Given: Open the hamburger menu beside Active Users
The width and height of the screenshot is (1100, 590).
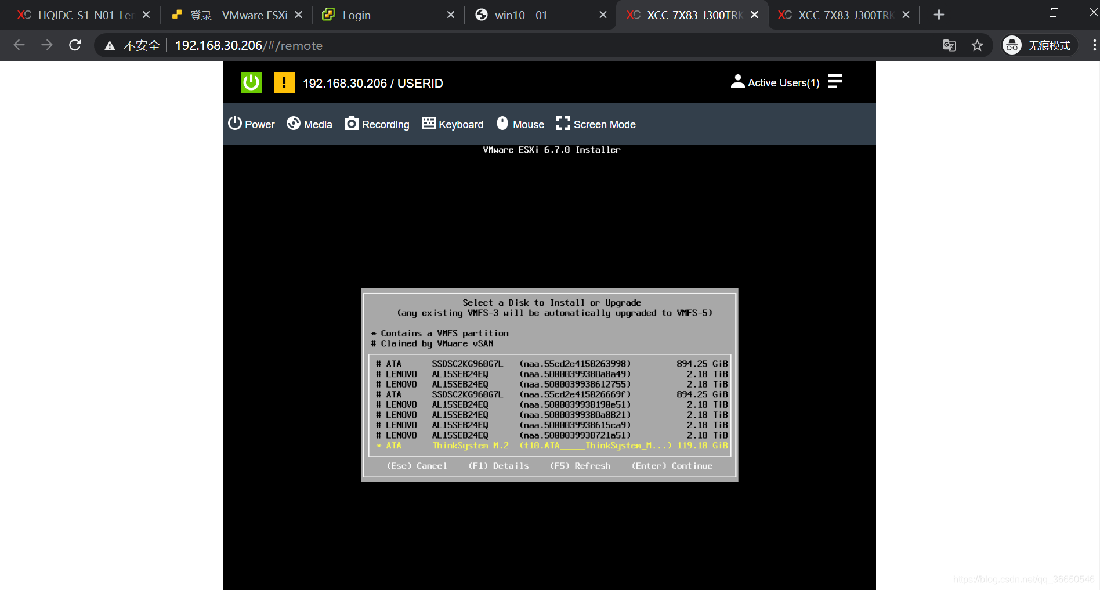Looking at the screenshot, I should pos(835,82).
